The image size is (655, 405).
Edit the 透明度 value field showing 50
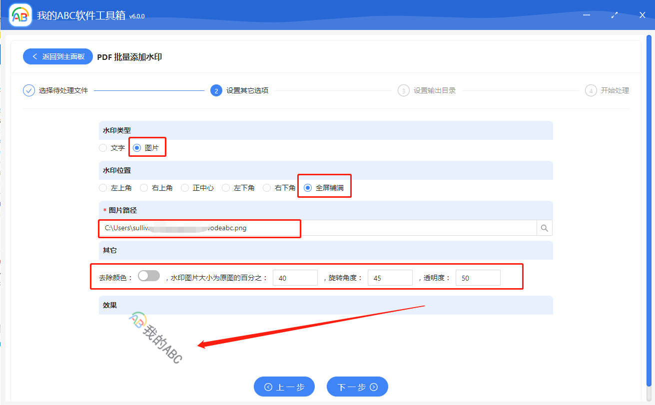(x=478, y=277)
